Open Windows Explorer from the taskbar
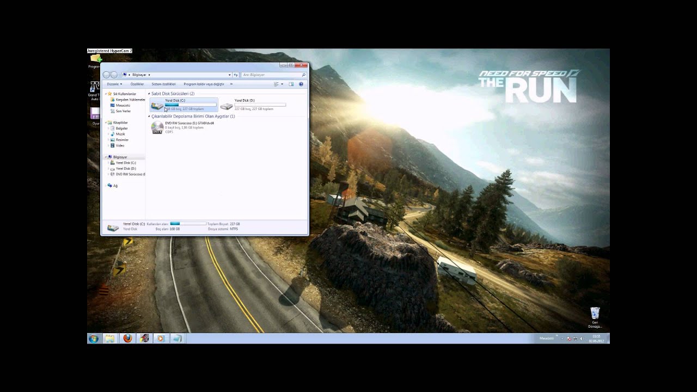The image size is (697, 392). point(110,338)
